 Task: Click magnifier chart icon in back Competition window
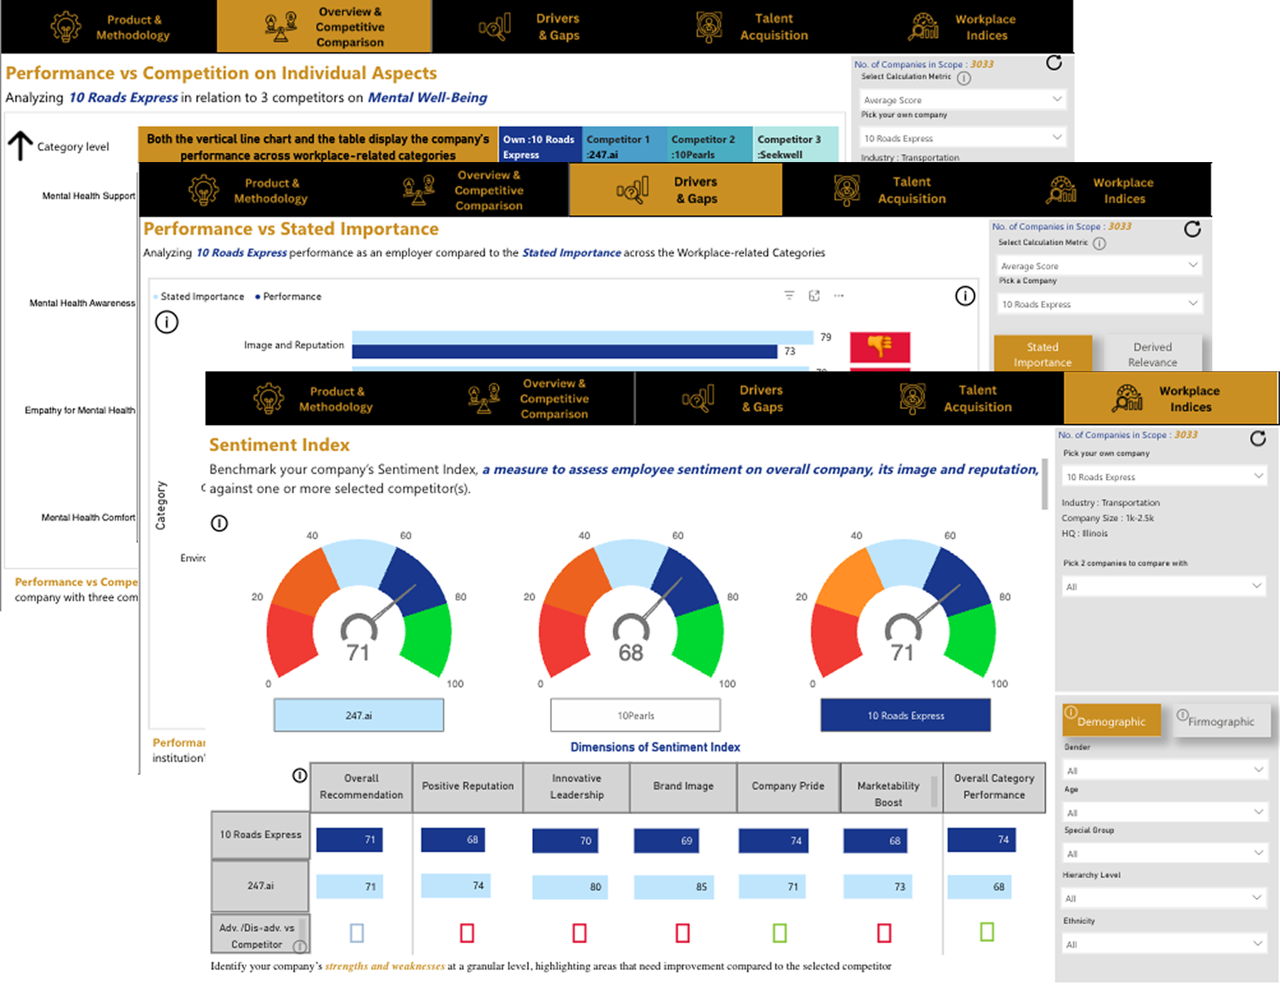(x=495, y=27)
